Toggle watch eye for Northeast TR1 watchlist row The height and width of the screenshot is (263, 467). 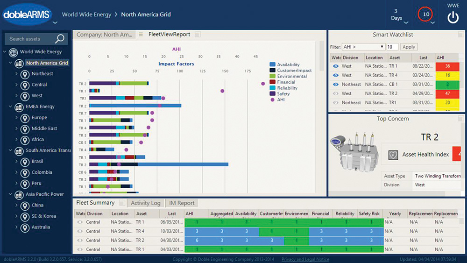click(x=336, y=103)
